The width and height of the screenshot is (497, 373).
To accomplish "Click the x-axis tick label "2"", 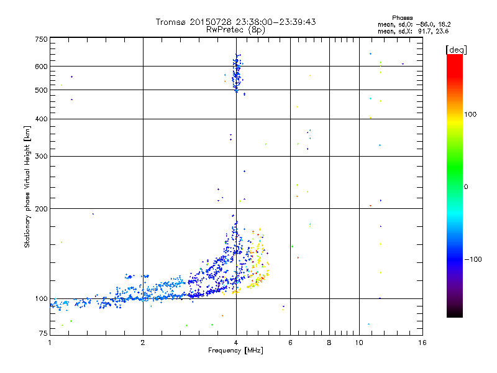I will [143, 343].
